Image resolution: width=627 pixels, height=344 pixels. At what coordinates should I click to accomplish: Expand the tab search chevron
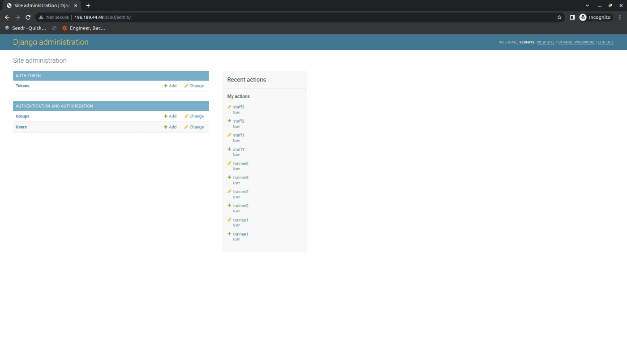pyautogui.click(x=587, y=6)
